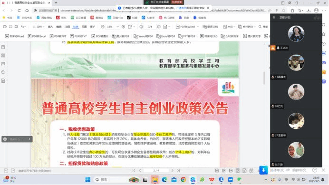Open the search panel in left sidebar
Image resolution: width=329 pixels, height=185 pixels.
[x=3, y=72]
